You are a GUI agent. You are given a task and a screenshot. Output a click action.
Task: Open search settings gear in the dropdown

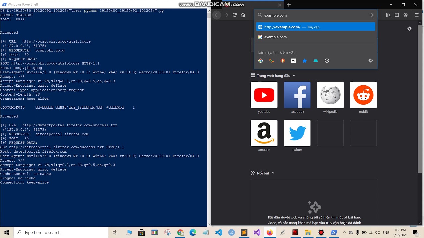(371, 60)
